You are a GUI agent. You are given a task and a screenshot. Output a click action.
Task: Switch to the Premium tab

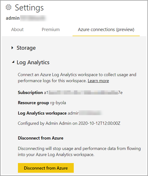pyautogui.click(x=51, y=30)
